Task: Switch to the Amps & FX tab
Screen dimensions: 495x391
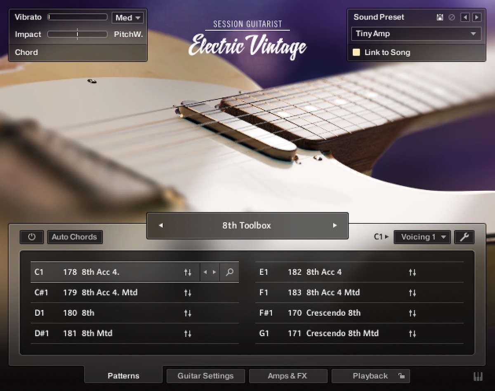Action: click(288, 376)
